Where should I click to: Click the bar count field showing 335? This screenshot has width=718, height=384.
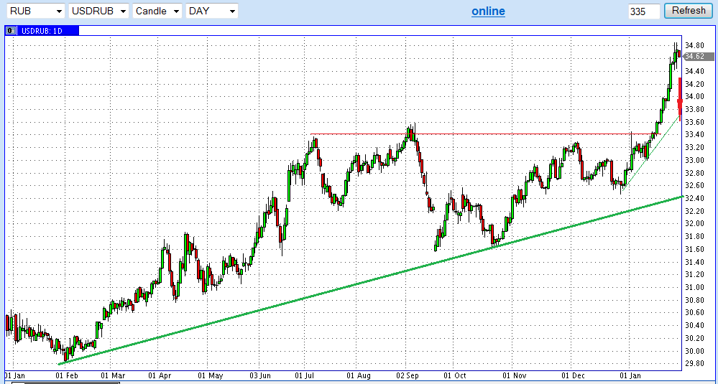click(x=643, y=11)
